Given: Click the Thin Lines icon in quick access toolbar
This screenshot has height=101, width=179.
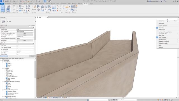Looking at the screenshot, I should pos(45,1).
